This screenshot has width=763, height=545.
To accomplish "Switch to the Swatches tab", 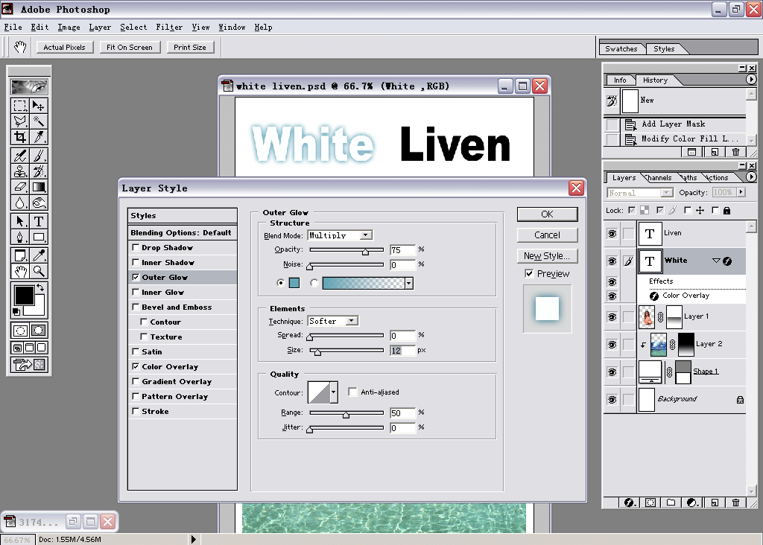I will coord(621,48).
